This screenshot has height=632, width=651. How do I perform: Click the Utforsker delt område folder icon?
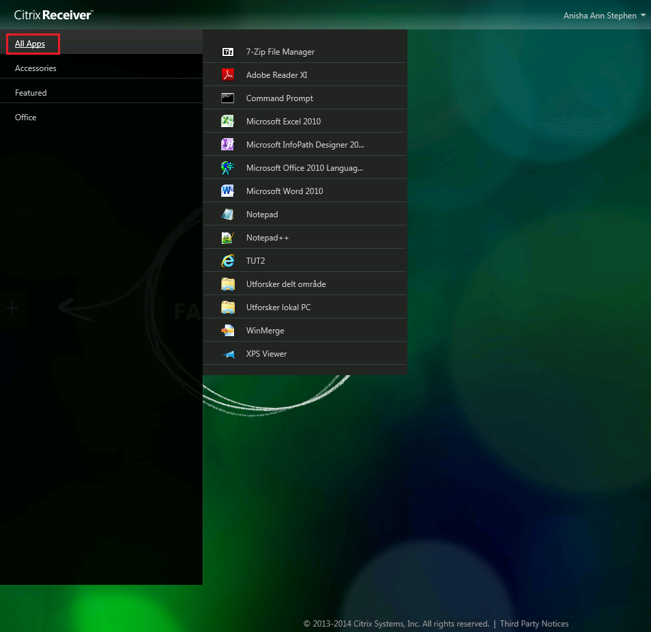227,284
